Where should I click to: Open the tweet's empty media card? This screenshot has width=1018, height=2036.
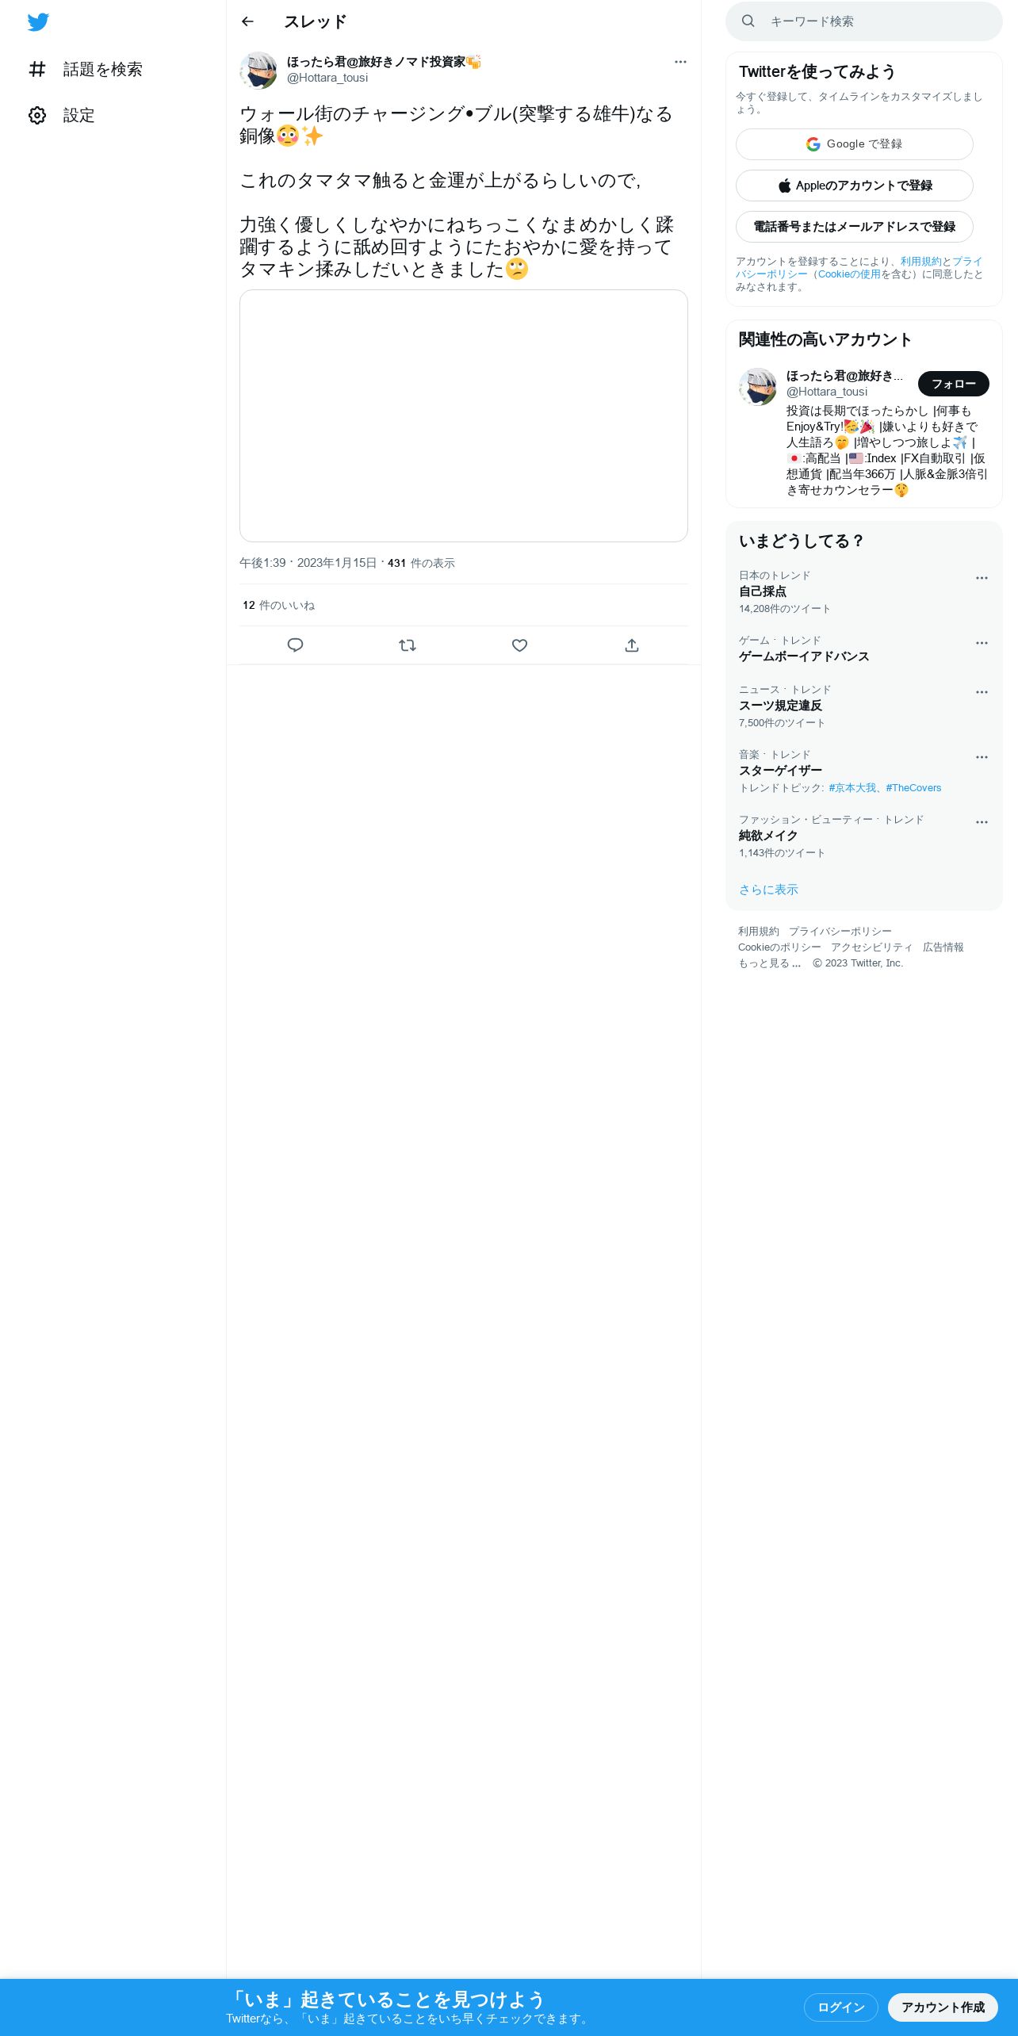pos(464,416)
